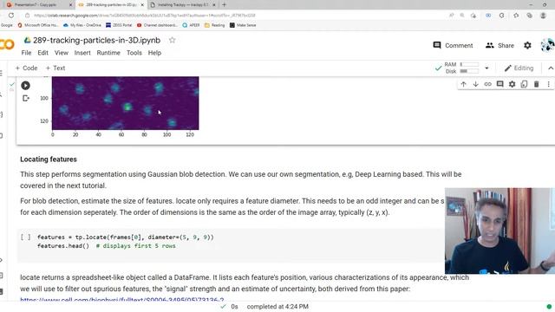Screen dimensions: 555x312
Task: Select the Locating features heading
Action: pos(49,159)
